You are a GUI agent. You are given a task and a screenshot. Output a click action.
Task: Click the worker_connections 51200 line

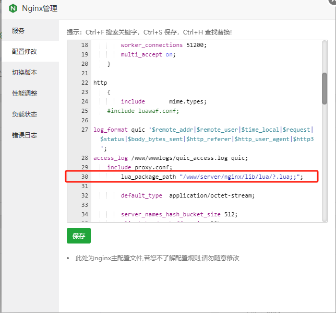(x=163, y=45)
